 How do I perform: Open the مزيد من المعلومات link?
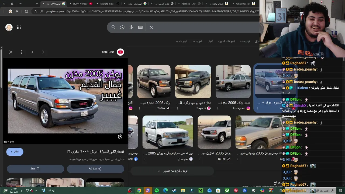(77, 159)
